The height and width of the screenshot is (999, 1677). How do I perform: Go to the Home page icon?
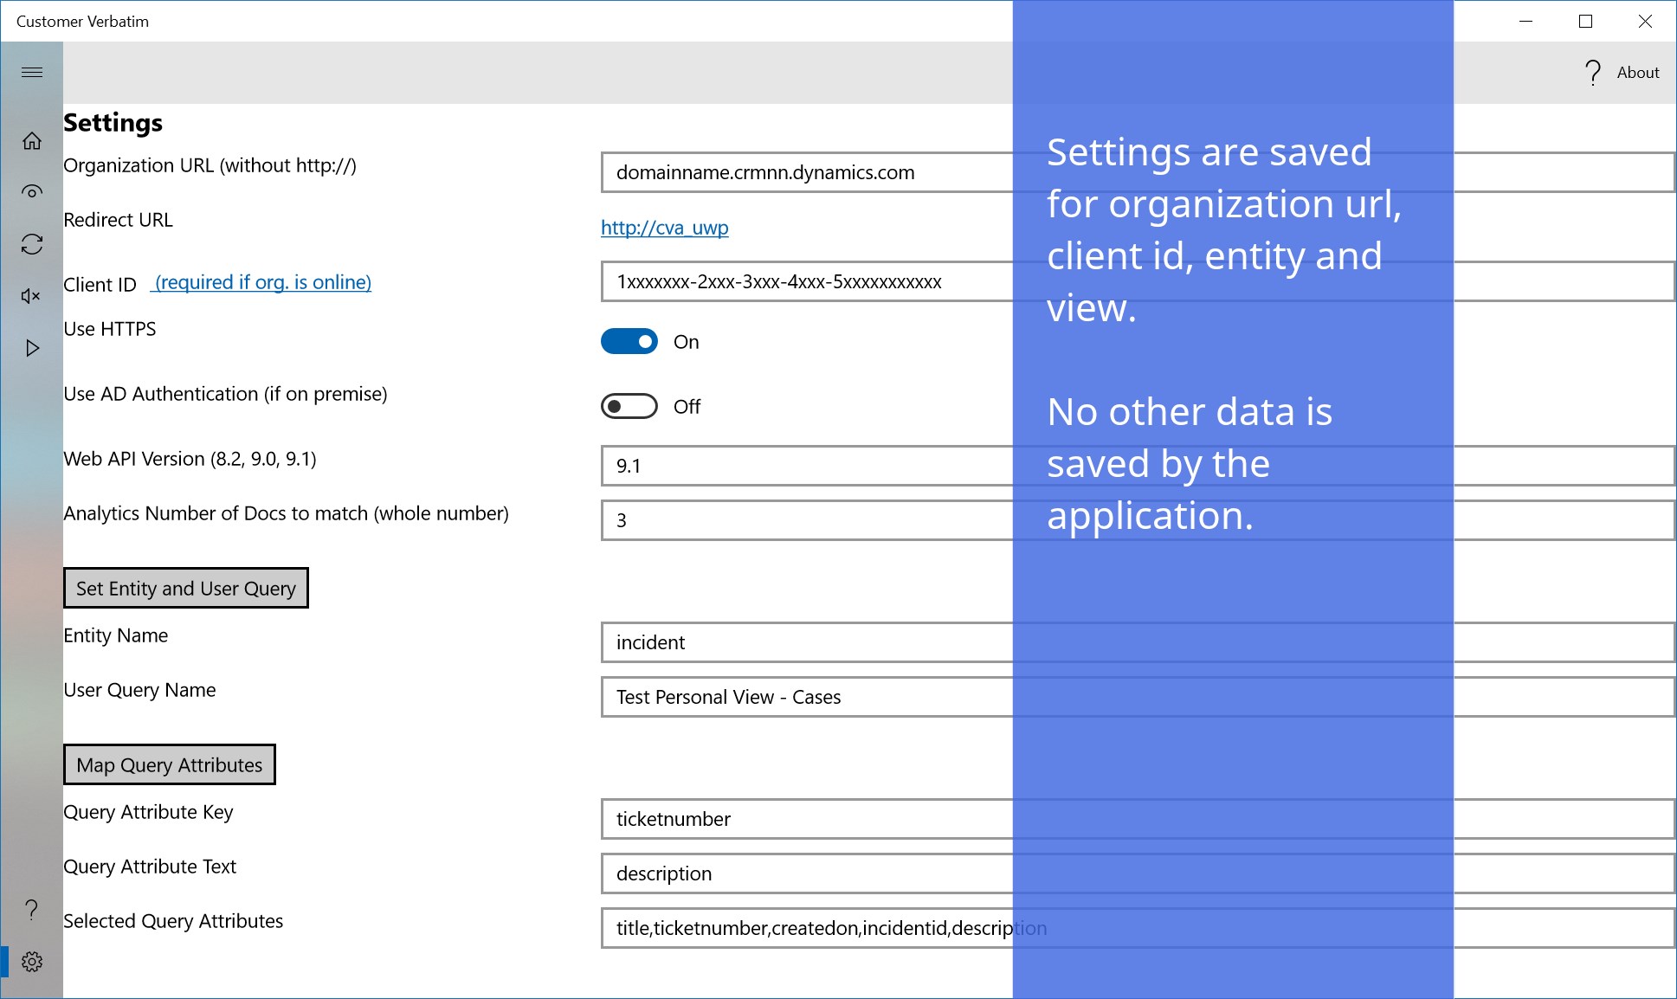tap(32, 141)
